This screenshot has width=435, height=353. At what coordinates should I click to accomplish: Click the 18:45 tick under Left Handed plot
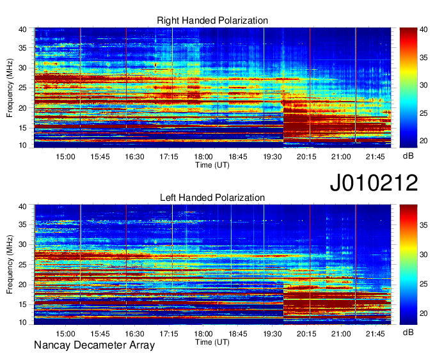(238, 334)
